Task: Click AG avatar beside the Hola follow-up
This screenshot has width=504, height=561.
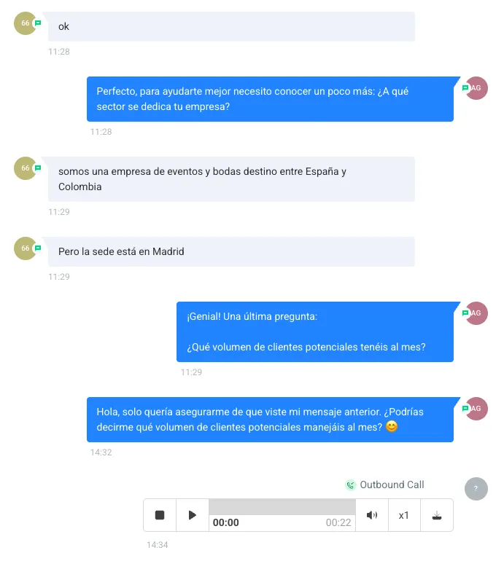Action: tap(476, 409)
